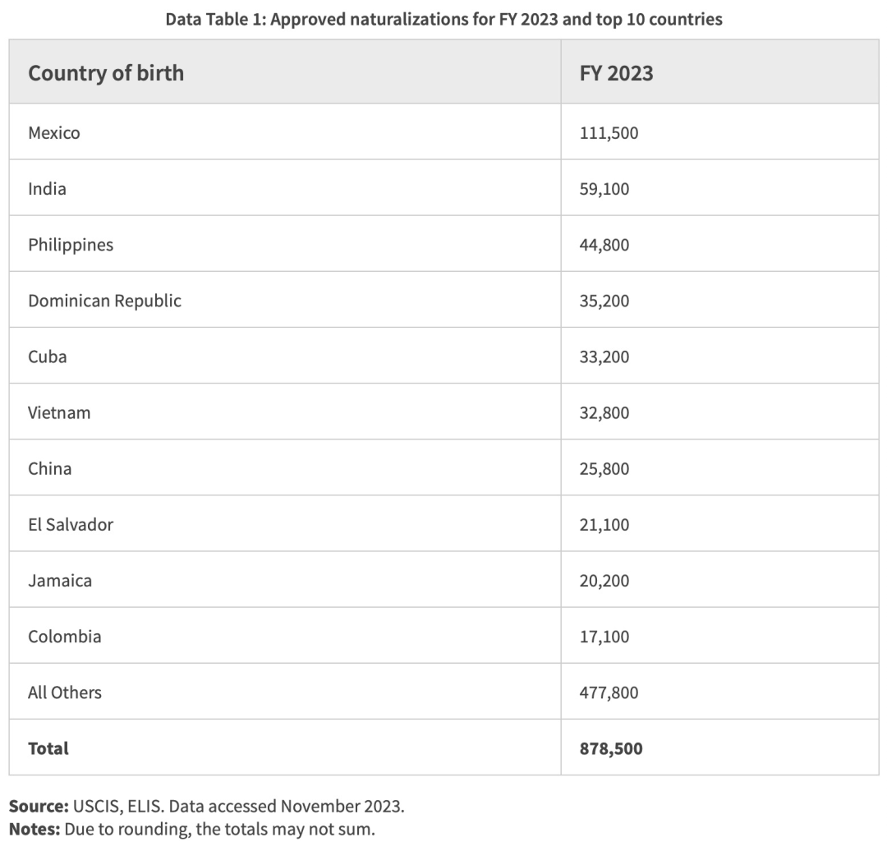This screenshot has width=887, height=851.
Task: Click the 32,800 value cell
Action: coord(604,412)
